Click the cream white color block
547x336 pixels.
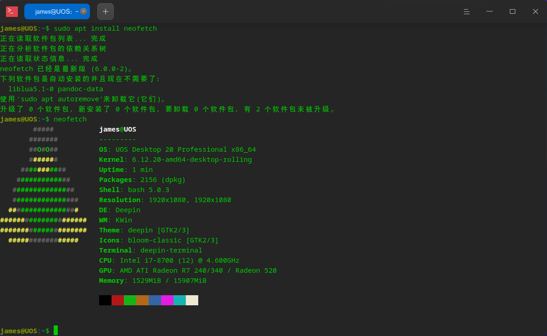pos(192,300)
